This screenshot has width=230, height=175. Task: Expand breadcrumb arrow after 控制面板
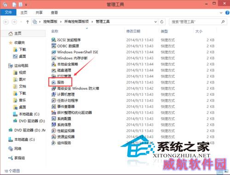click(61, 22)
